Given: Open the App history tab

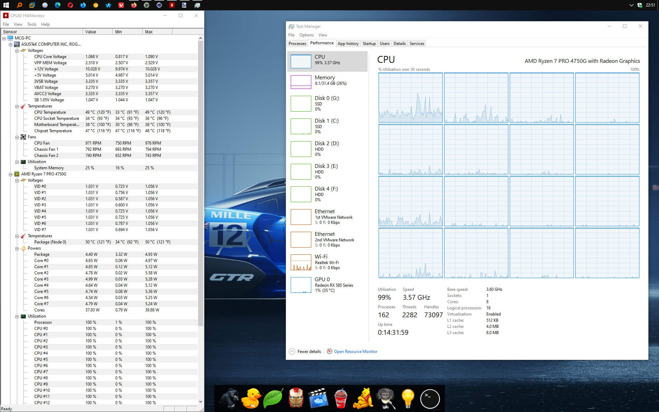Looking at the screenshot, I should 348,44.
